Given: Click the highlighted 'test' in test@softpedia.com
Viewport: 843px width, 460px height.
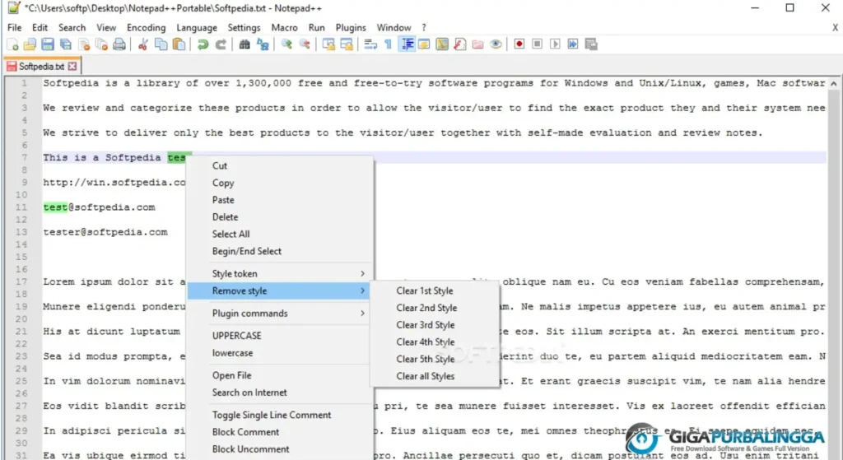Looking at the screenshot, I should (55, 207).
